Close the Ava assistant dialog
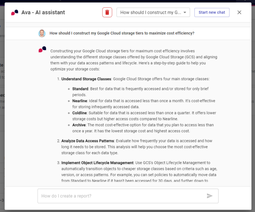255x212 pixels. (239, 12)
